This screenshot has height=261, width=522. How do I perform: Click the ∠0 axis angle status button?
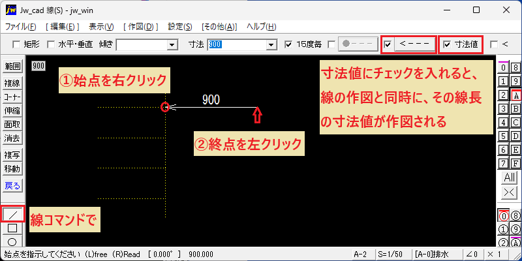coord(472,254)
